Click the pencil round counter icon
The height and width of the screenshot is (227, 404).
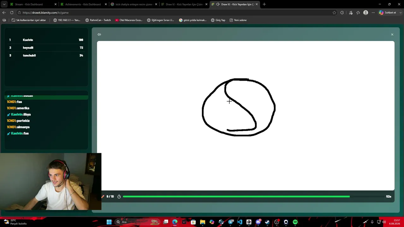coord(103,196)
